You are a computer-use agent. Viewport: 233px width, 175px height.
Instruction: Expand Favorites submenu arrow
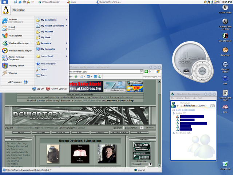67,43
